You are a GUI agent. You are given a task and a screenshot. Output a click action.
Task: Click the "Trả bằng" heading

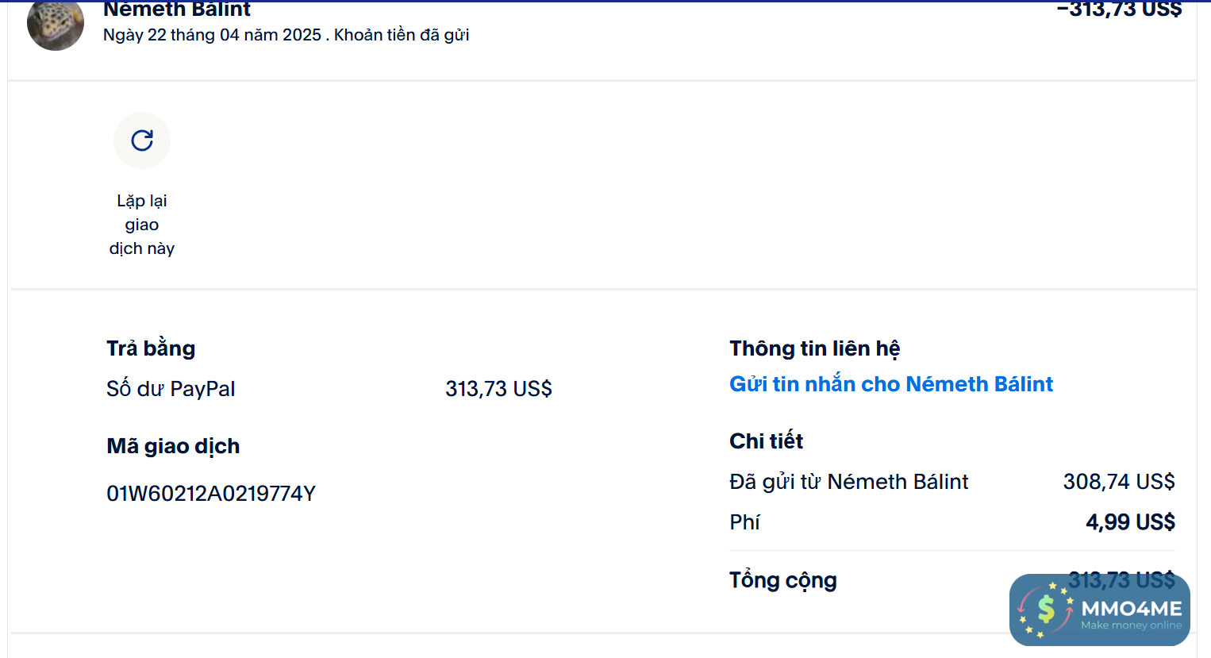coord(151,348)
